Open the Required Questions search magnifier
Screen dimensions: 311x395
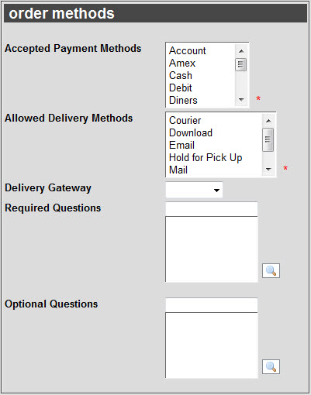(271, 270)
